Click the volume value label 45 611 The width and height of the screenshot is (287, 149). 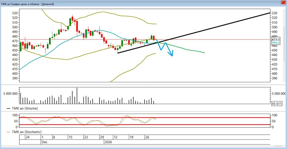(x=277, y=104)
